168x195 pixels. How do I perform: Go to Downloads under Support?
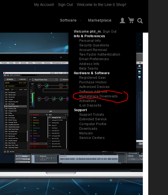click(88, 129)
